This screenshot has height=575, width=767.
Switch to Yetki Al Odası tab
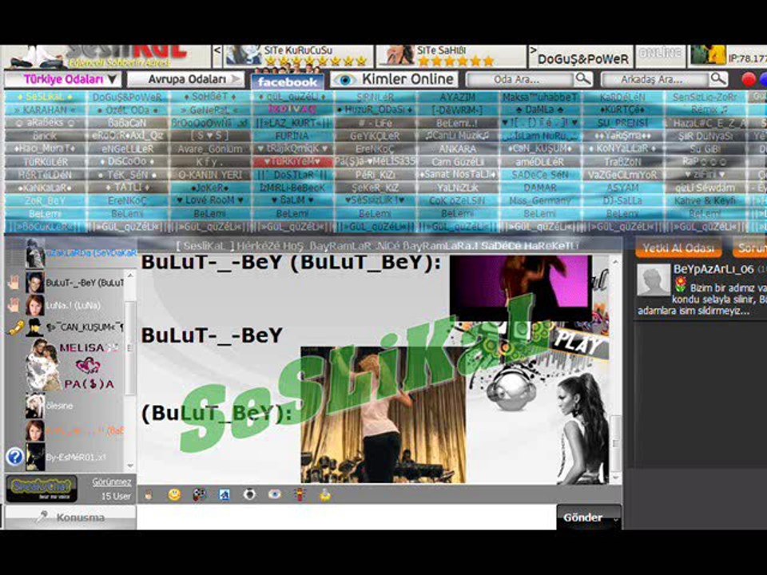(x=678, y=248)
